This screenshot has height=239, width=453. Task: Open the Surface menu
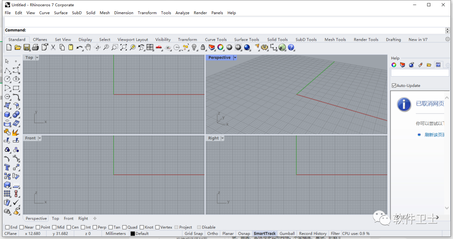[x=61, y=13]
